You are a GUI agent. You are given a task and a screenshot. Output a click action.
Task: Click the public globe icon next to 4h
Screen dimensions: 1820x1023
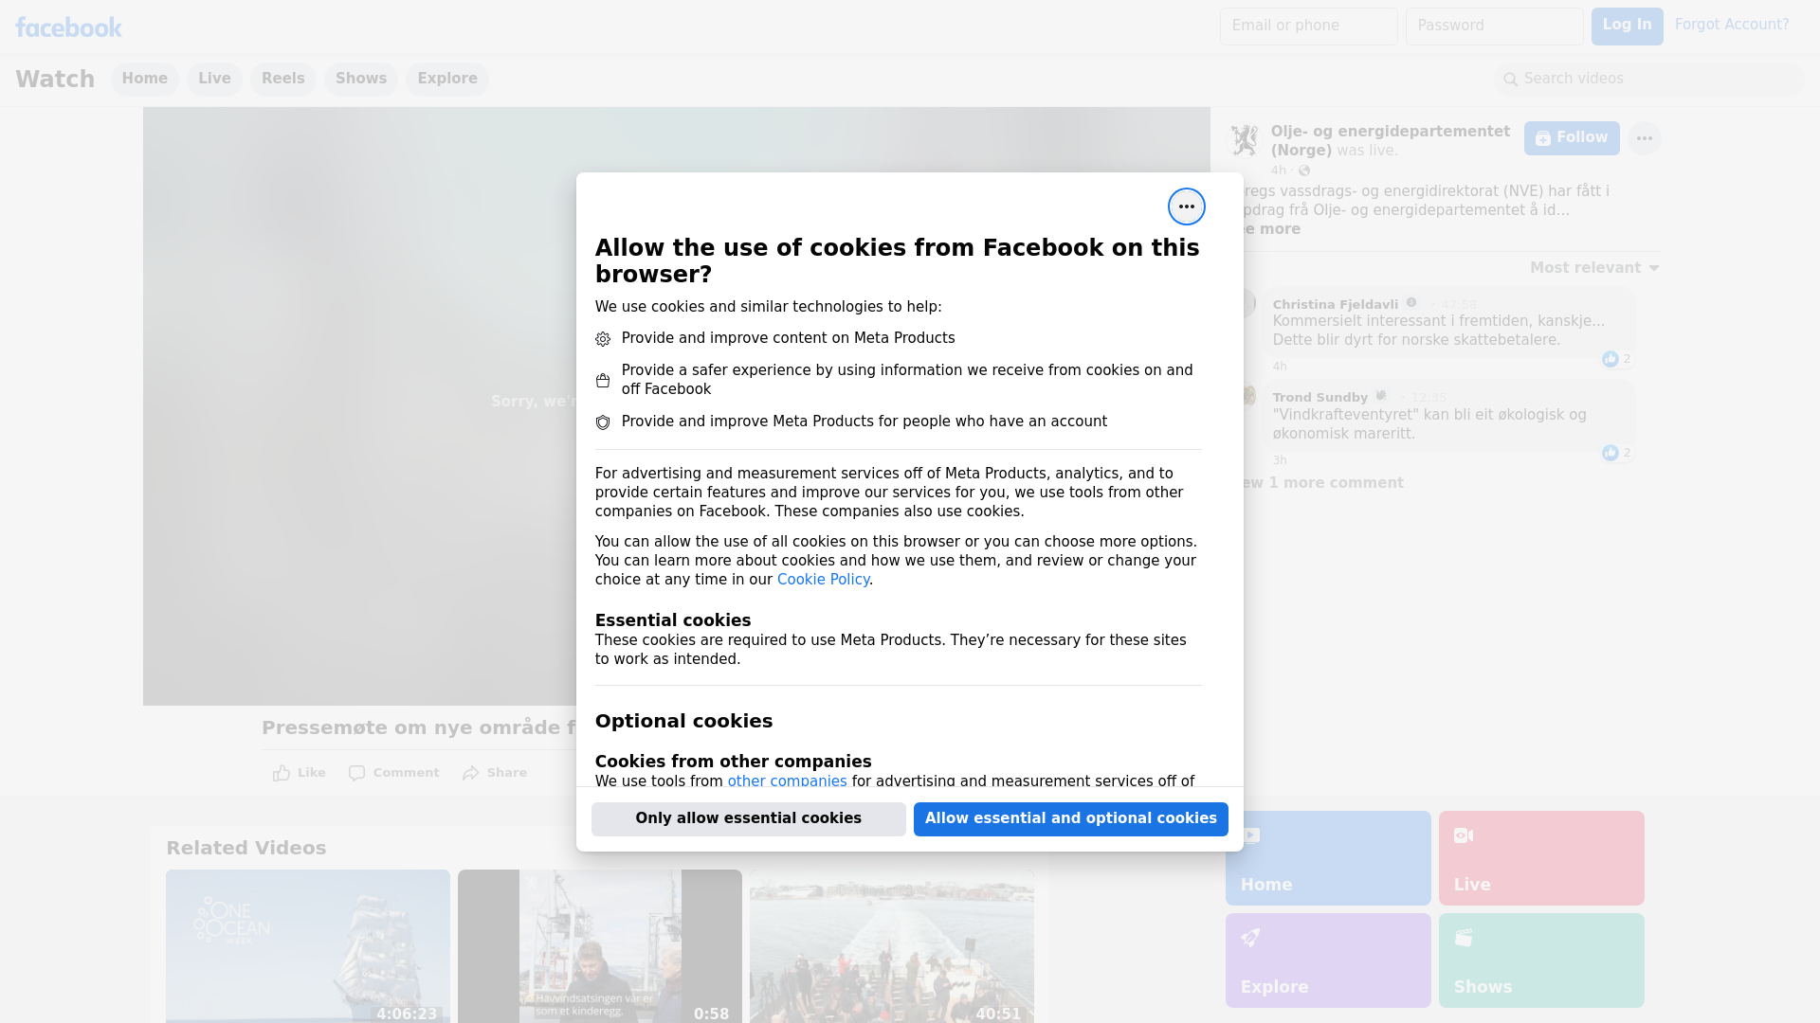tap(1304, 170)
